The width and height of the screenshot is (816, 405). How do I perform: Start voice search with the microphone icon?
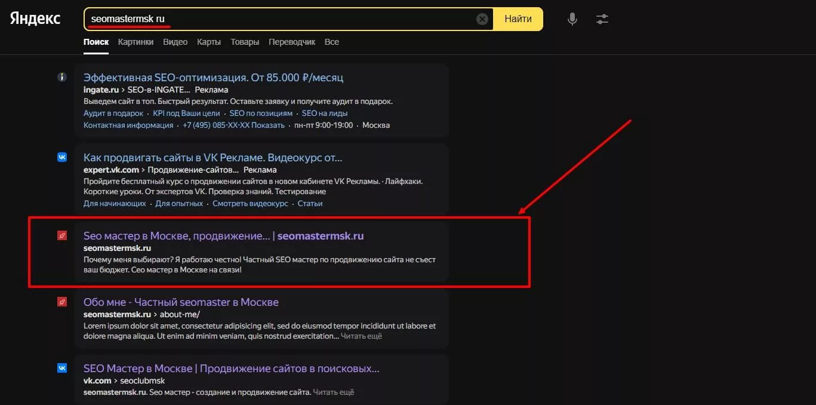tap(572, 19)
